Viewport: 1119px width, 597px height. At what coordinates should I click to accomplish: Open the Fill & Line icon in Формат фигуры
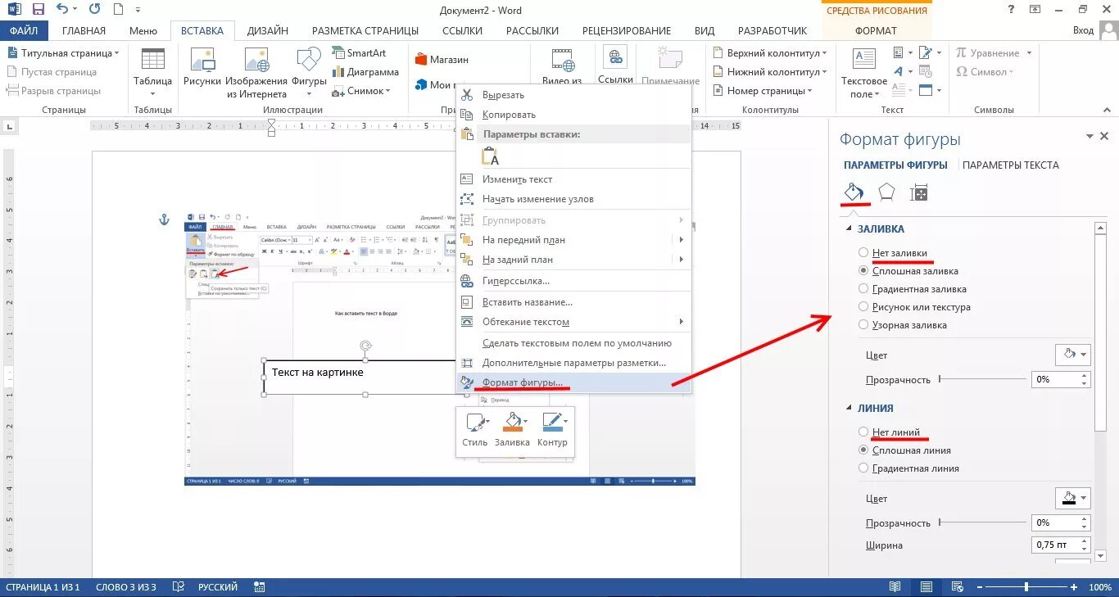854,193
